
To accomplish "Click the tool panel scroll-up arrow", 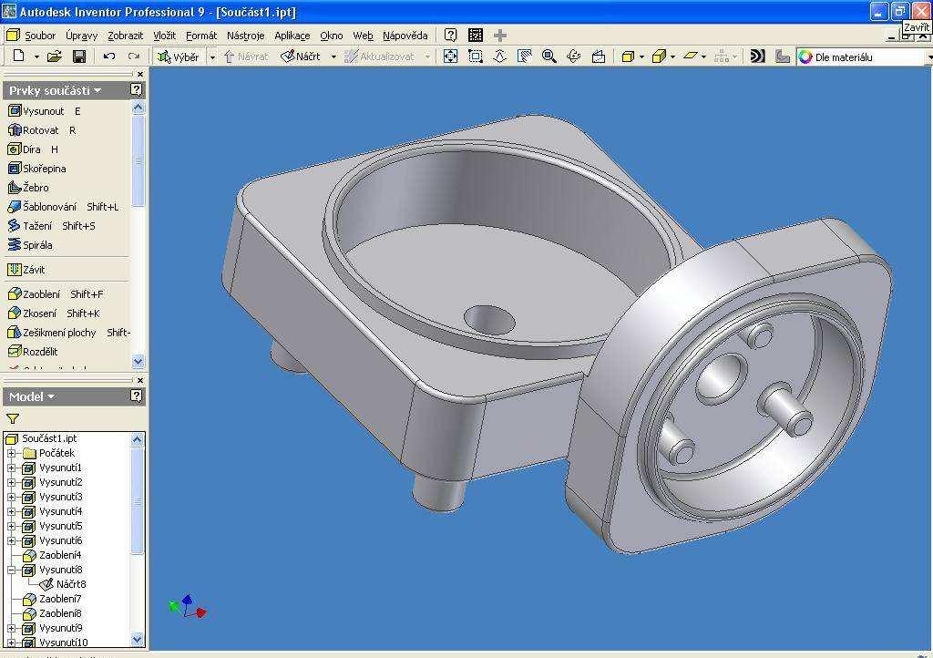I will coord(138,108).
